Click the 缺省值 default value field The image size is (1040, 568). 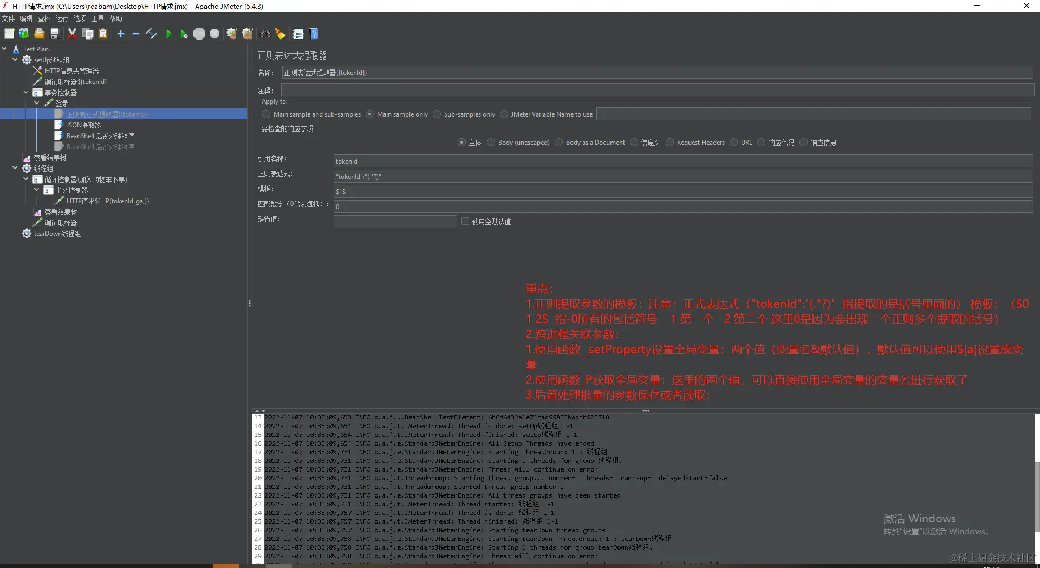tap(395, 221)
